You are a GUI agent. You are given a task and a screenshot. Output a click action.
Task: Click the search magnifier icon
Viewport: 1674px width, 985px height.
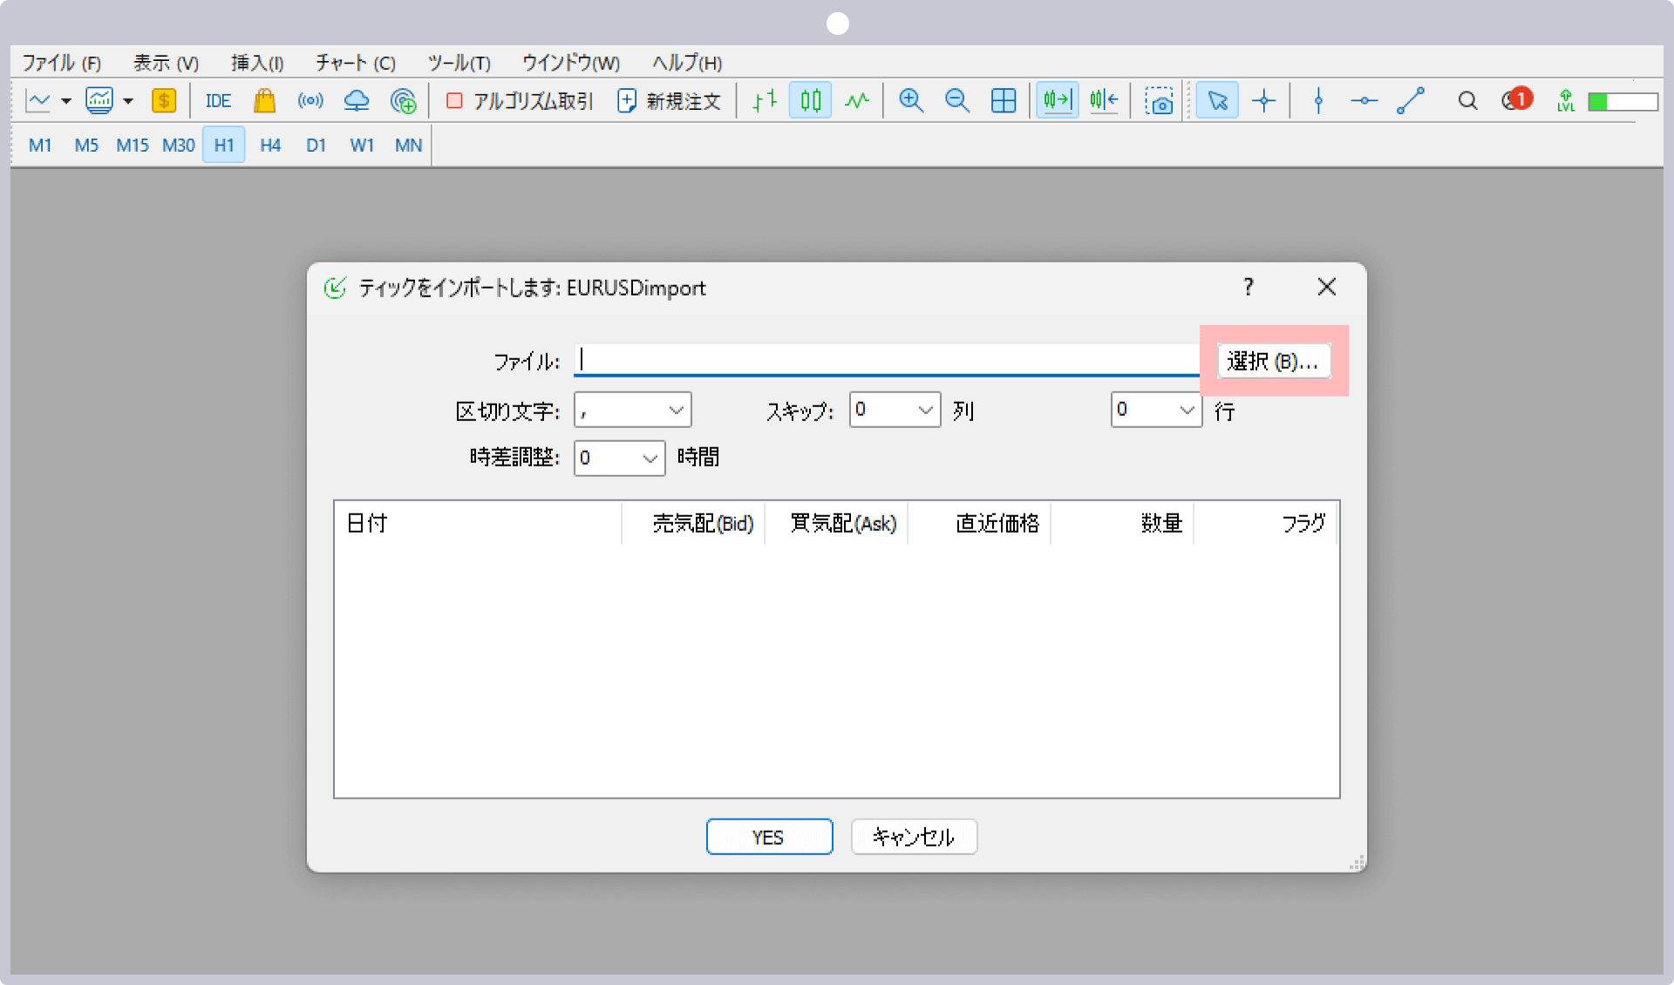[1467, 101]
